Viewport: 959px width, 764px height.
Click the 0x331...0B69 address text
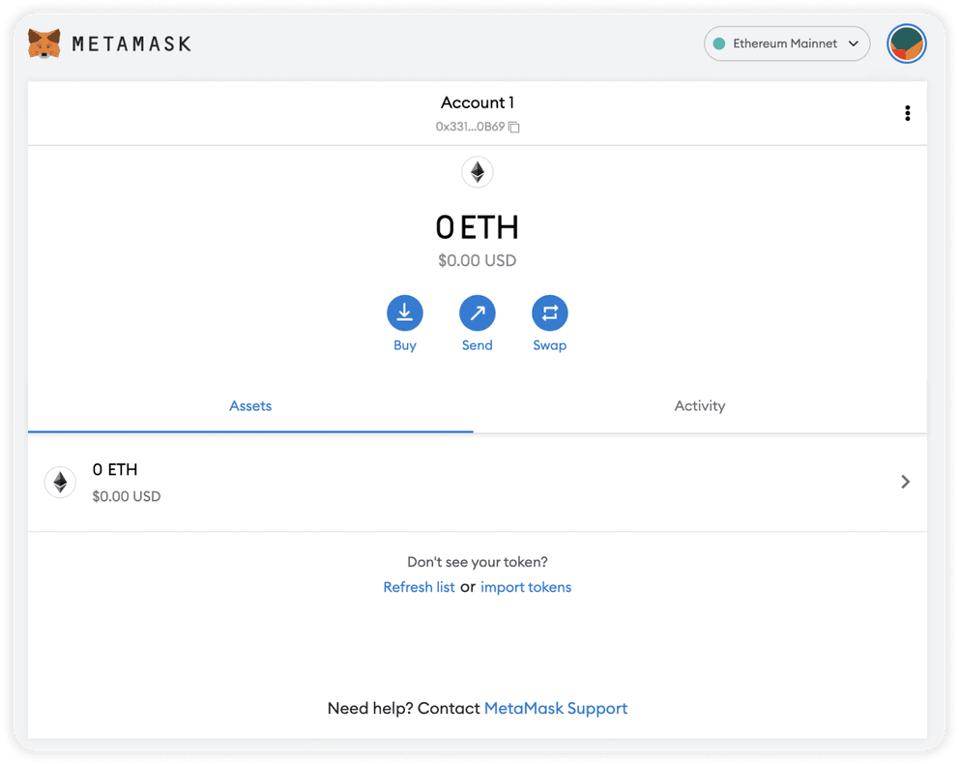470,127
